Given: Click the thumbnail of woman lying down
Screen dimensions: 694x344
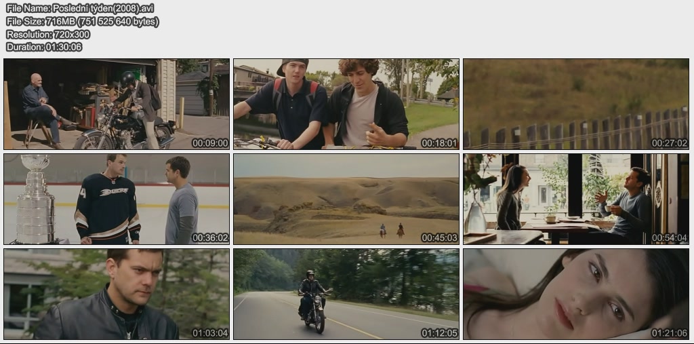Looking at the screenshot, I should point(576,294).
